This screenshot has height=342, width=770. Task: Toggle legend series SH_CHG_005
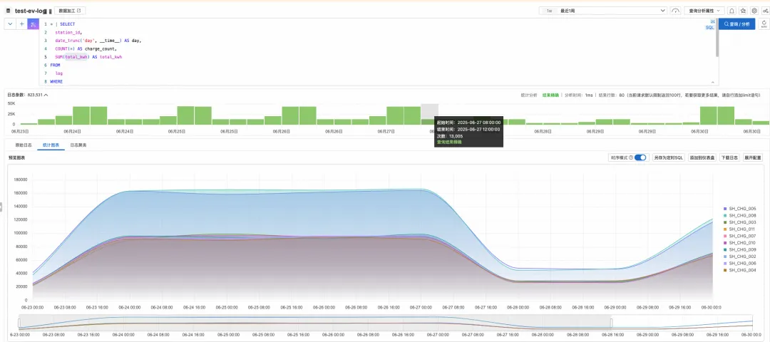pyautogui.click(x=739, y=209)
